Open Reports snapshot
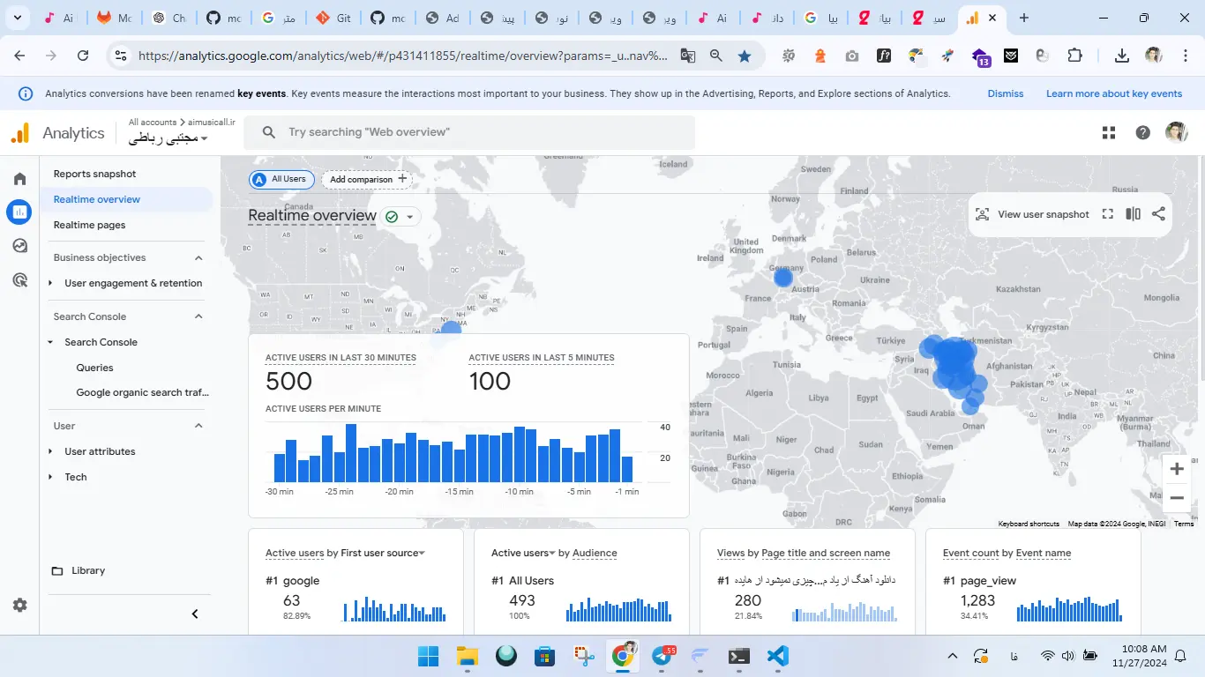 (x=94, y=174)
